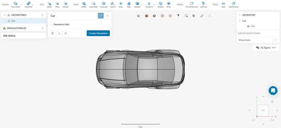Collapse the Car node in right panel
The height and width of the screenshot is (128, 281).
[240, 21]
